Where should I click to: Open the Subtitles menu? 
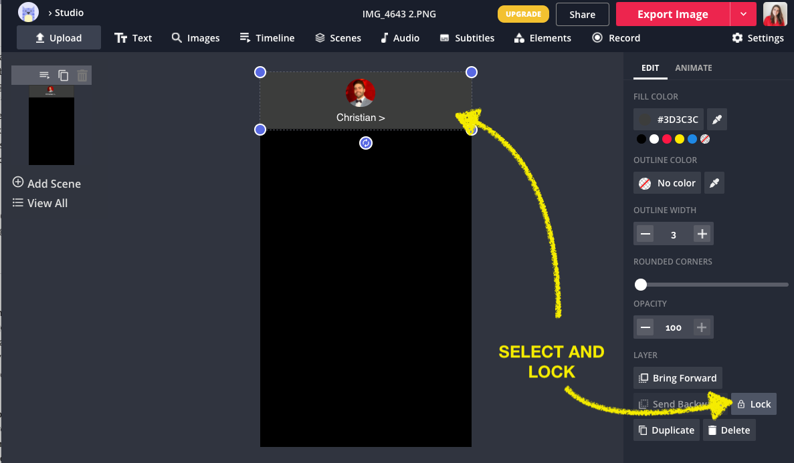467,38
